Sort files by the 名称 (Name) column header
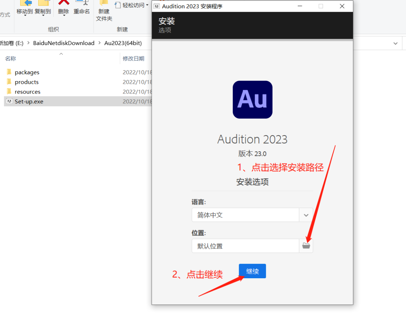Viewport: 406px width, 315px height. click(10, 58)
